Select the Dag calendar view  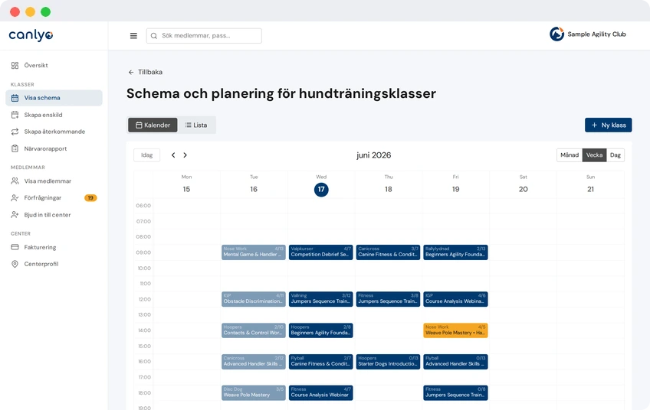[x=616, y=155]
